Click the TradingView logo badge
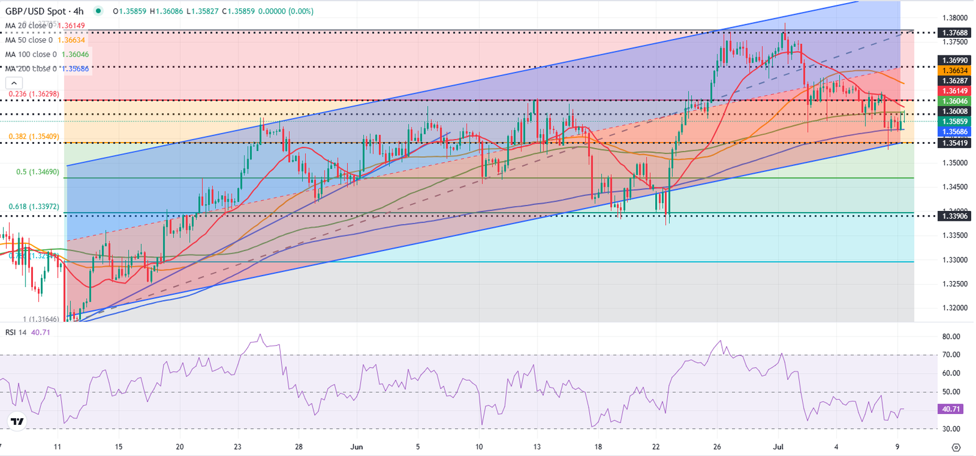The width and height of the screenshot is (976, 456). [17, 421]
